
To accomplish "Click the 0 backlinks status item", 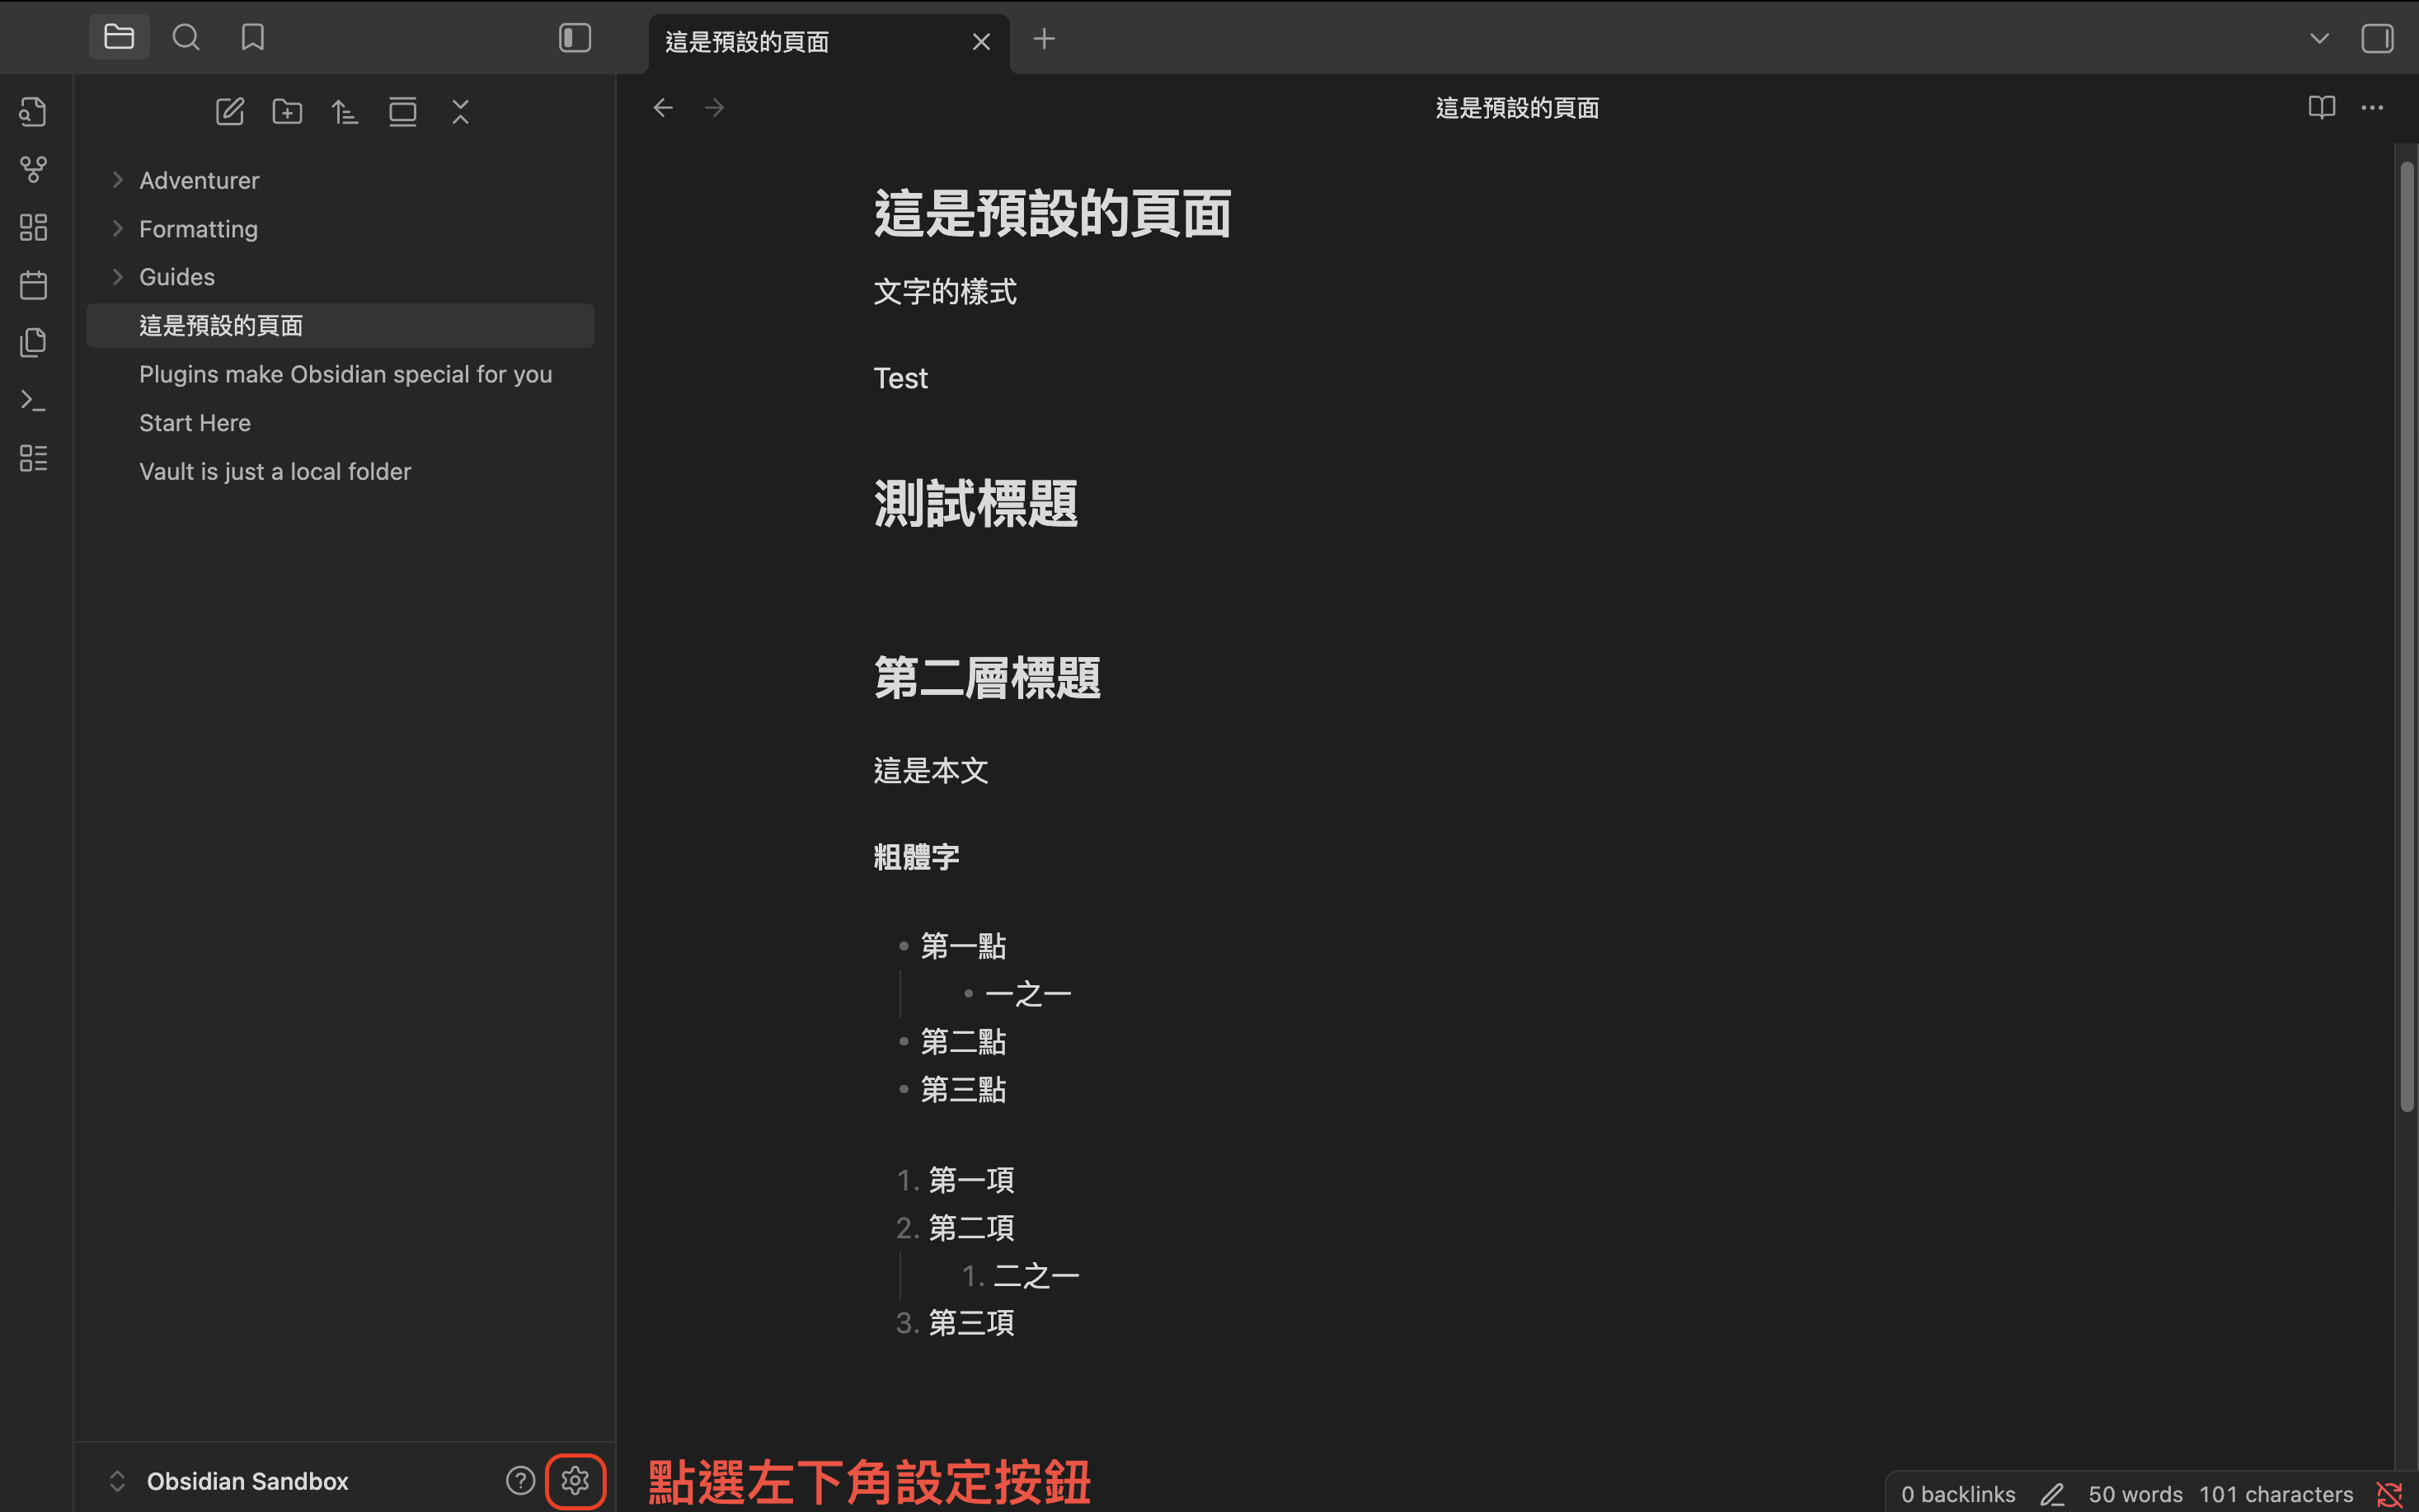I will point(1957,1494).
